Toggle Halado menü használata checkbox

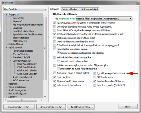pyautogui.click(x=55, y=85)
